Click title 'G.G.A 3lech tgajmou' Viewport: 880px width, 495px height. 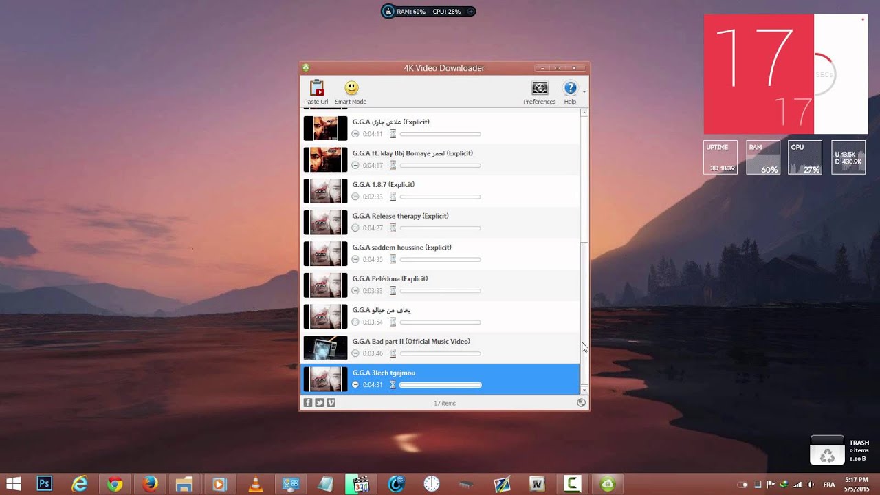(384, 373)
